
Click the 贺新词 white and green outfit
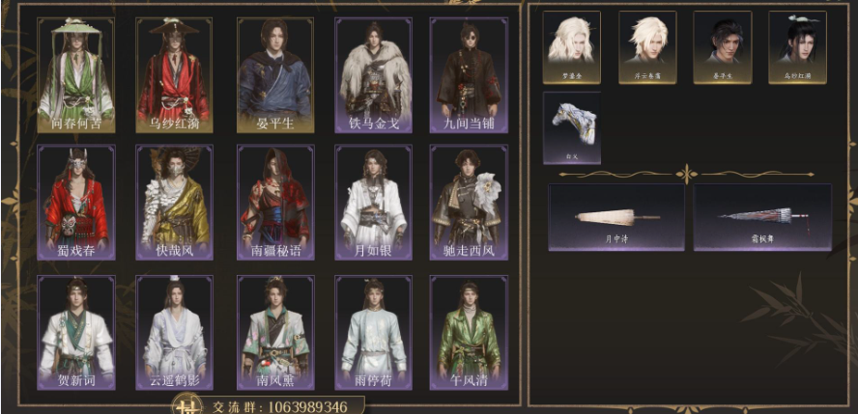click(76, 333)
